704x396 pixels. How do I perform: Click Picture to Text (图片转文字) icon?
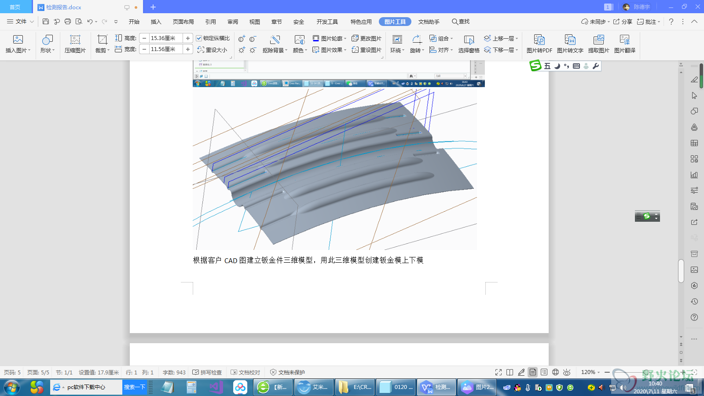(570, 40)
